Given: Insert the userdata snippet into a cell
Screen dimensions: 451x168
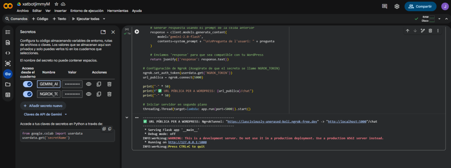Looking at the screenshot, I should 104,129.
